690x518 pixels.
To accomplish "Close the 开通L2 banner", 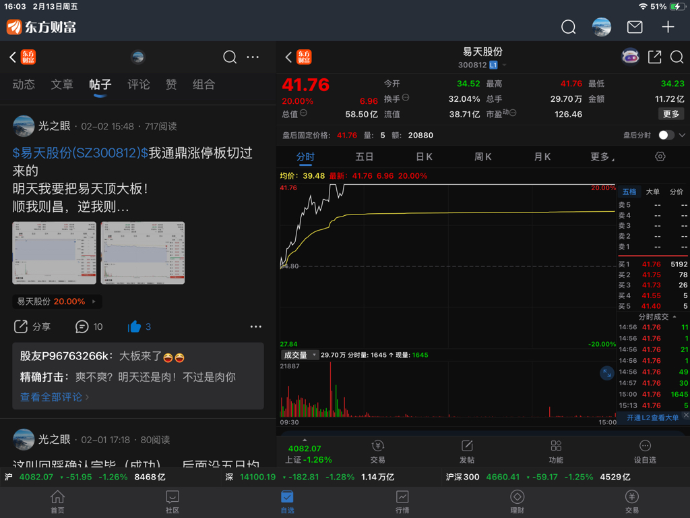I will pos(686,415).
